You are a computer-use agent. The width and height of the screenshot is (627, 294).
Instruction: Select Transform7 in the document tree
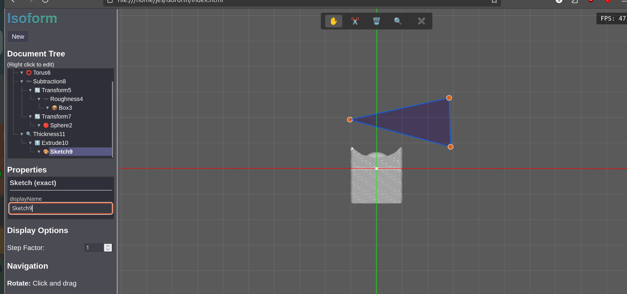(56, 117)
